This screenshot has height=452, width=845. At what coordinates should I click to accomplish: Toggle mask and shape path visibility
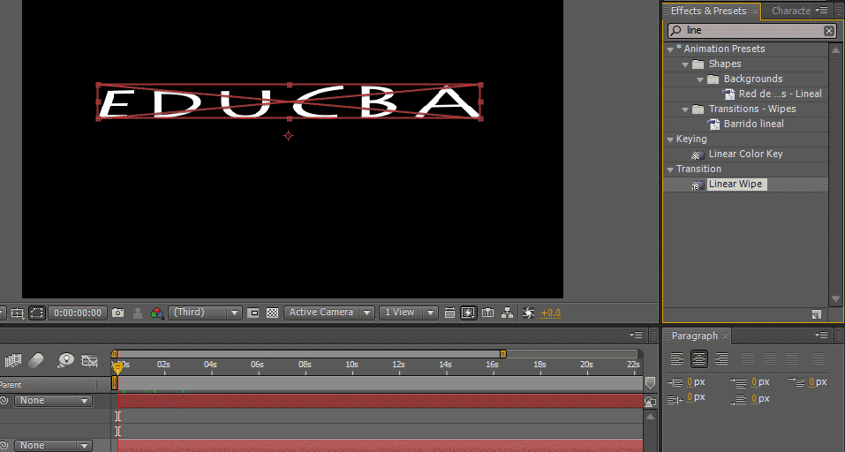pyautogui.click(x=37, y=313)
